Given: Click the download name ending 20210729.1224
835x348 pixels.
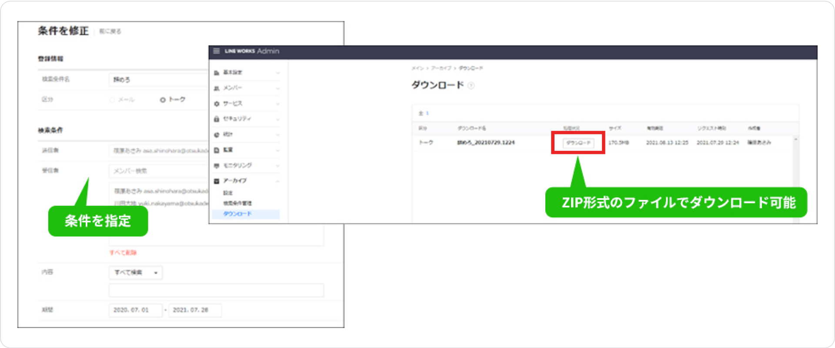Looking at the screenshot, I should 486,143.
